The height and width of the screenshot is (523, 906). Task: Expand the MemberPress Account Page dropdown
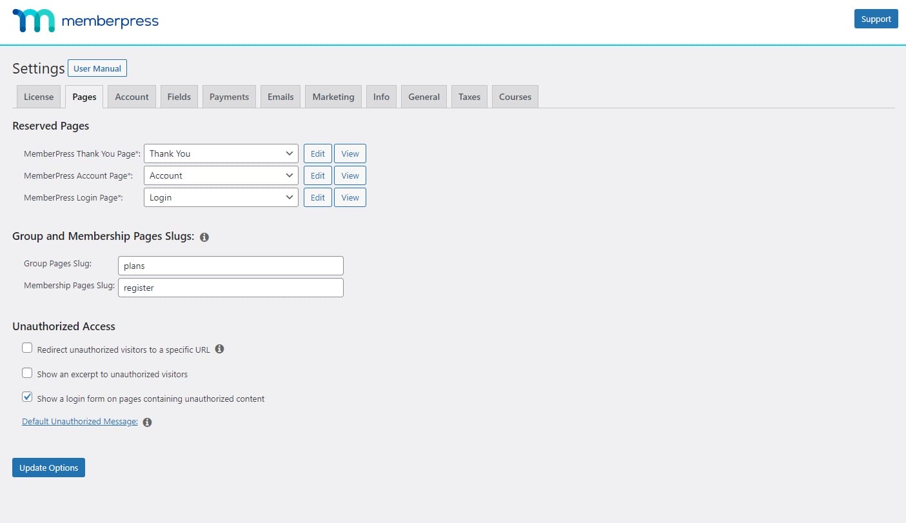[221, 175]
